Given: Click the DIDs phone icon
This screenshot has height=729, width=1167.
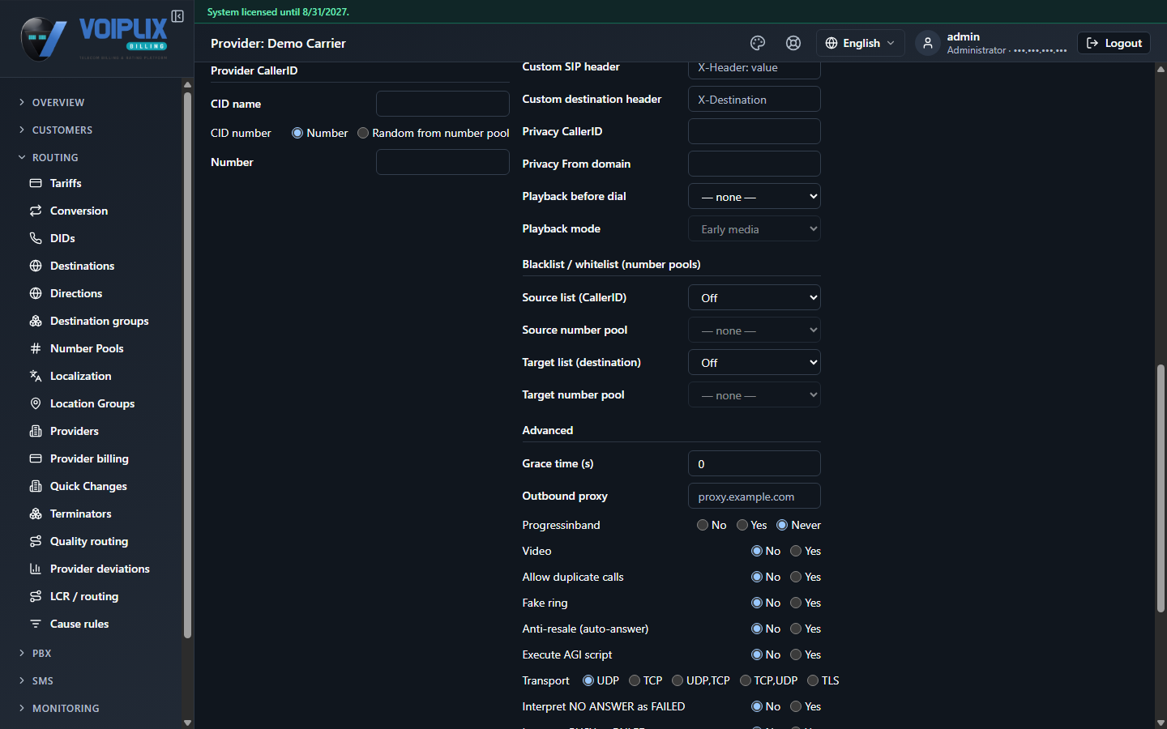Looking at the screenshot, I should point(36,238).
